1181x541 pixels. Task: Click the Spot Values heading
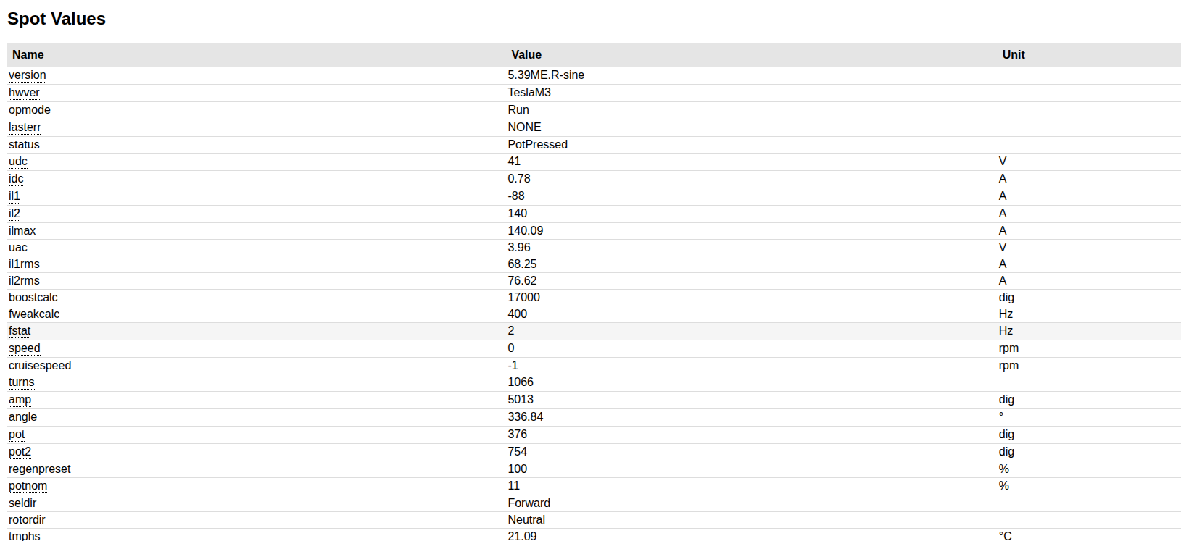click(x=57, y=19)
